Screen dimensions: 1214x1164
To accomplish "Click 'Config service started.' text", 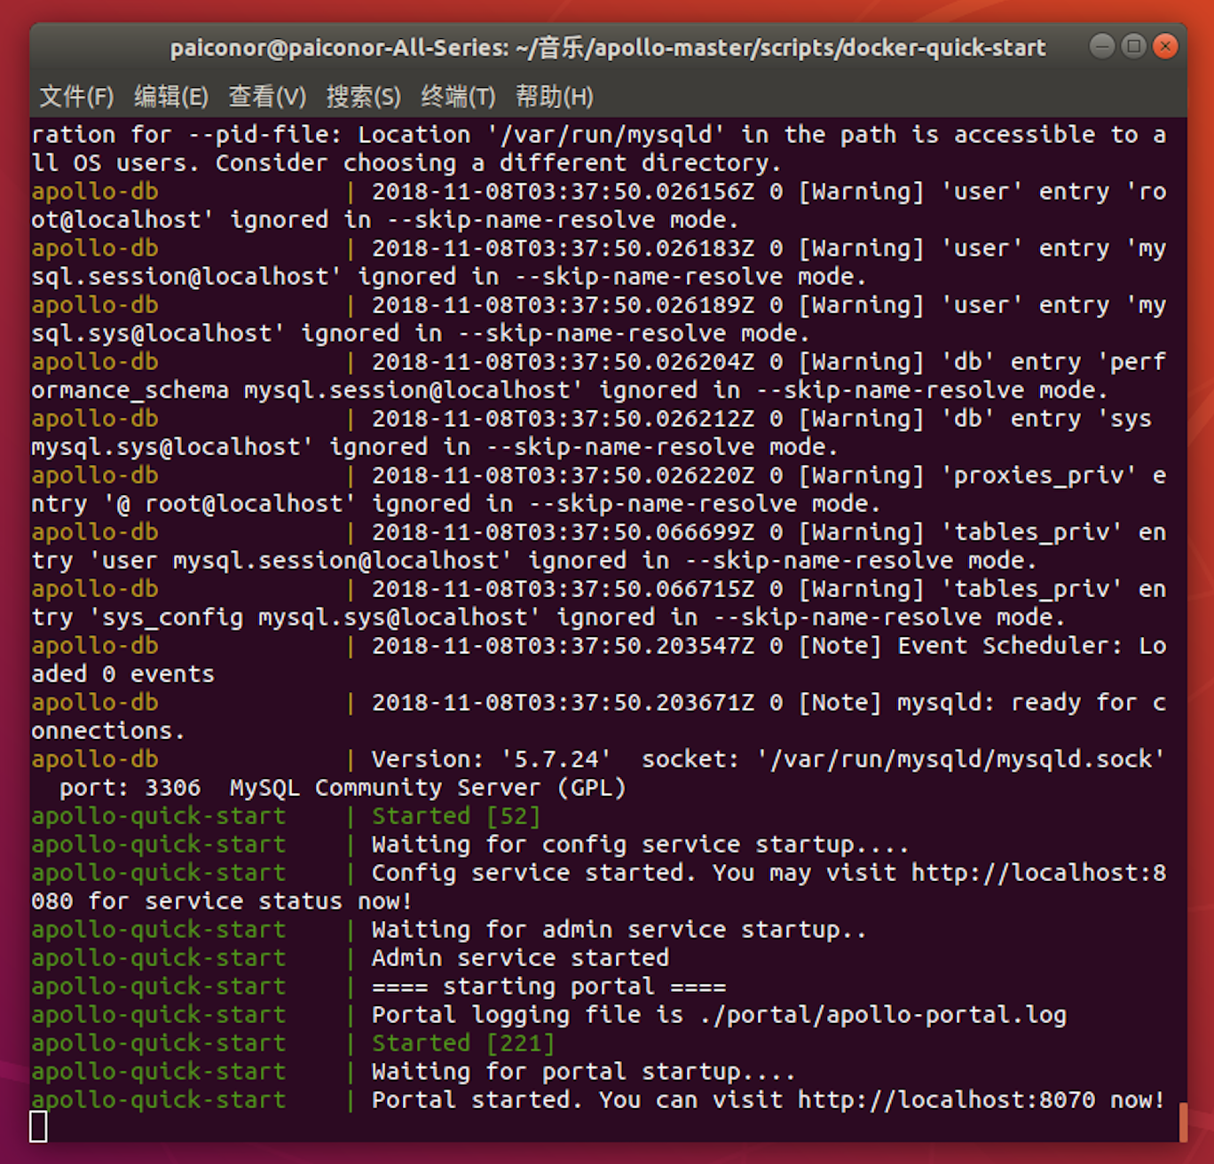I will point(535,873).
